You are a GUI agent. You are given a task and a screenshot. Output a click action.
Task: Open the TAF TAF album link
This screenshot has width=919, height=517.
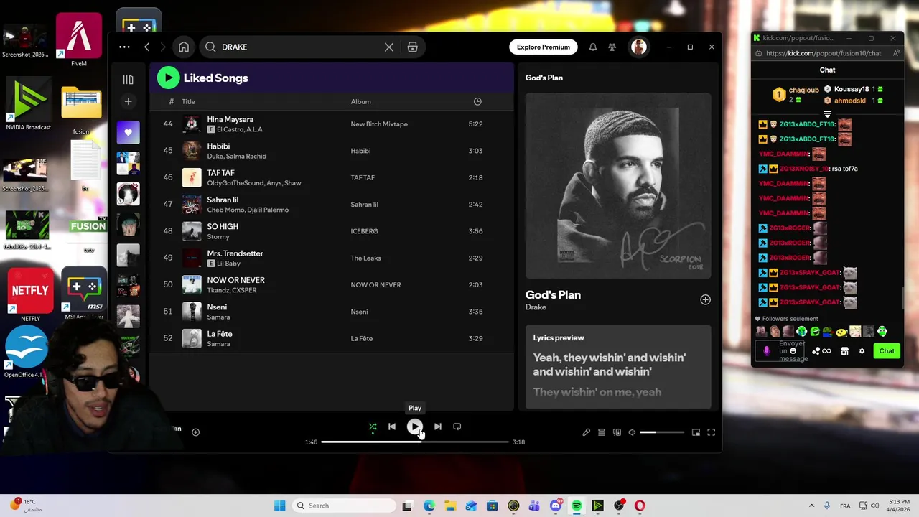coord(363,177)
